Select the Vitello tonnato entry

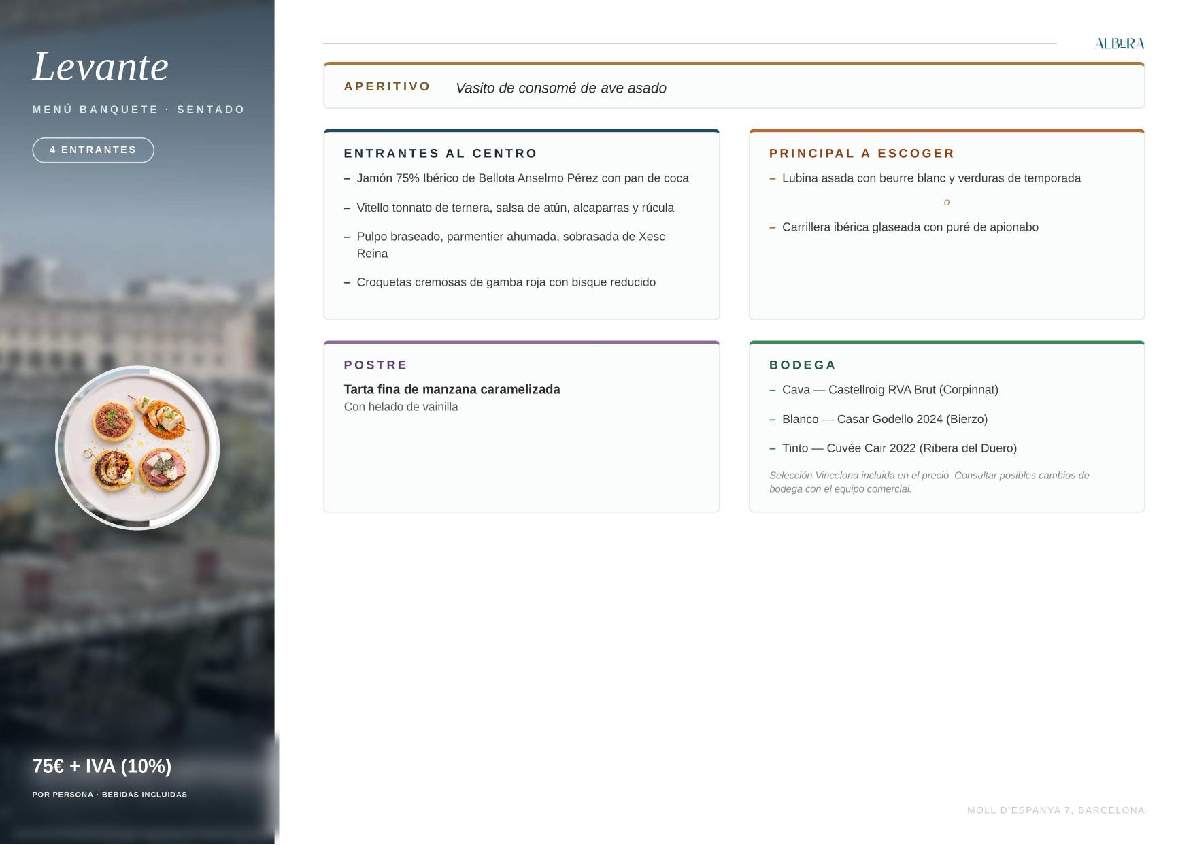(x=515, y=208)
